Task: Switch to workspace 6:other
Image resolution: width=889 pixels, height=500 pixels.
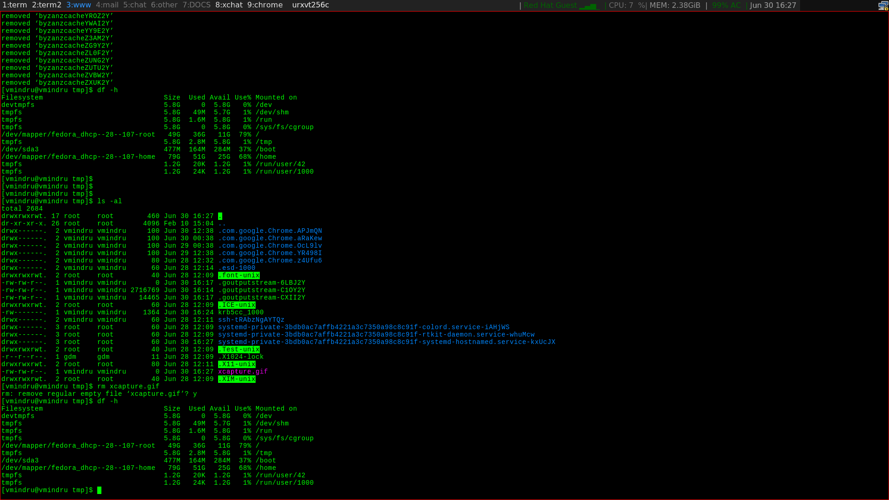Action: click(x=164, y=5)
